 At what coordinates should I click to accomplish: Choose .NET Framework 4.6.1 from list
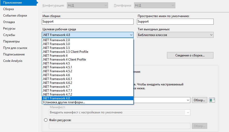(x=88, y=79)
